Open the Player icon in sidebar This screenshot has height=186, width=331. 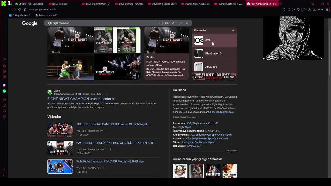[x=4, y=99]
